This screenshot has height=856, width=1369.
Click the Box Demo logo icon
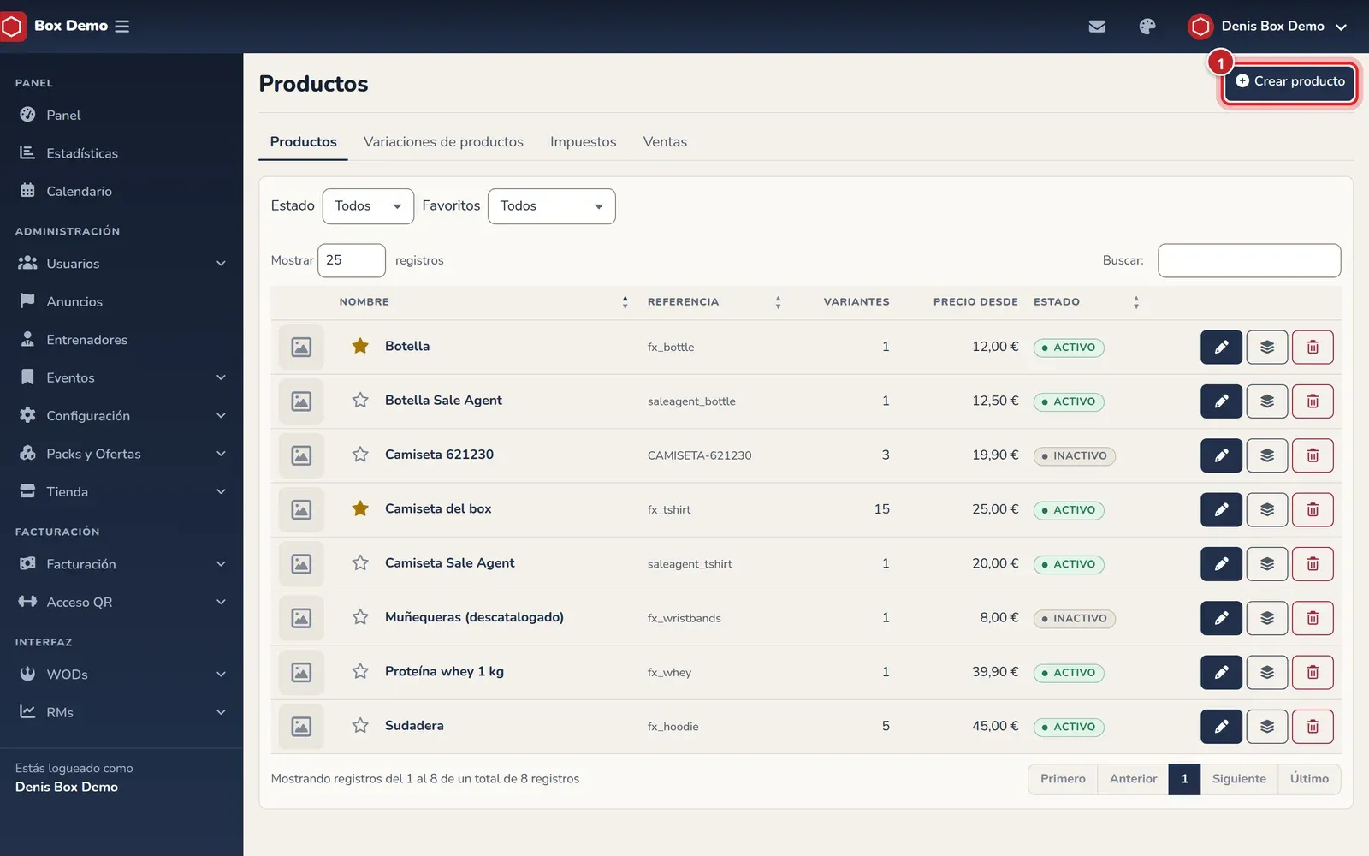(x=12, y=27)
